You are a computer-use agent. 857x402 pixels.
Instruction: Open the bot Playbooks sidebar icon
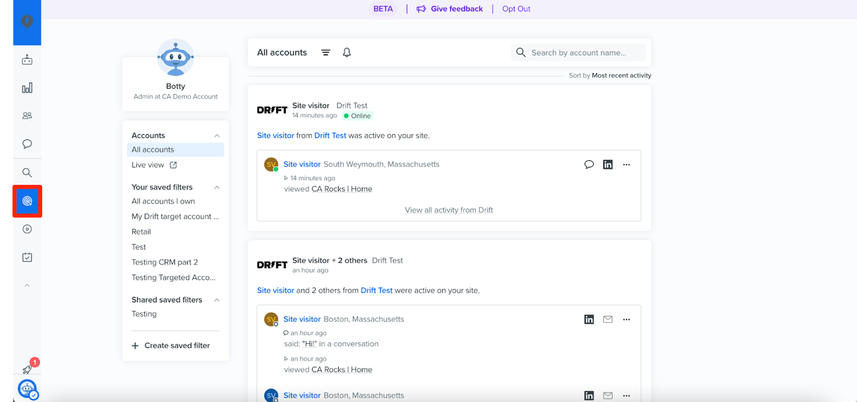coord(27,60)
